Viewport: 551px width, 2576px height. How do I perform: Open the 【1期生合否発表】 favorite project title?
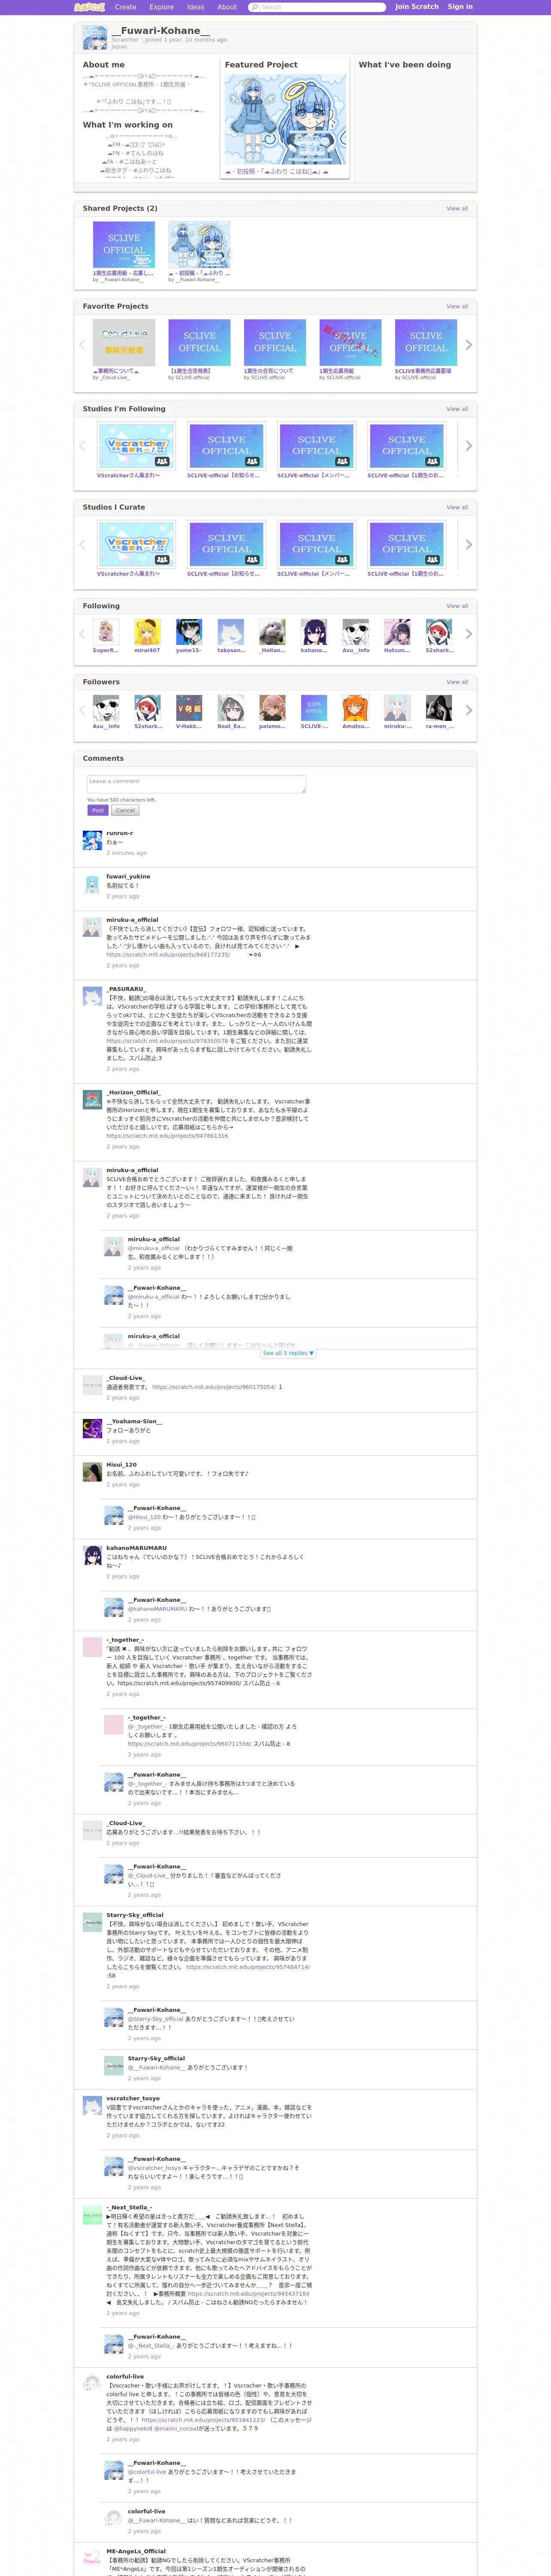coord(190,371)
